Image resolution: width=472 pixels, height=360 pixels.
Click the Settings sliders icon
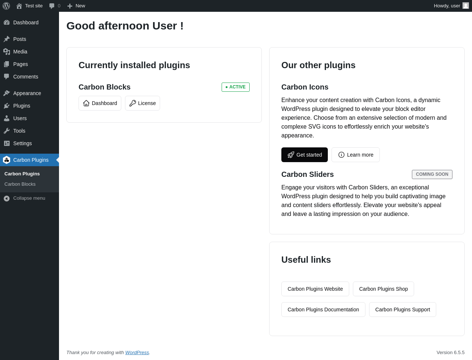[x=7, y=143]
